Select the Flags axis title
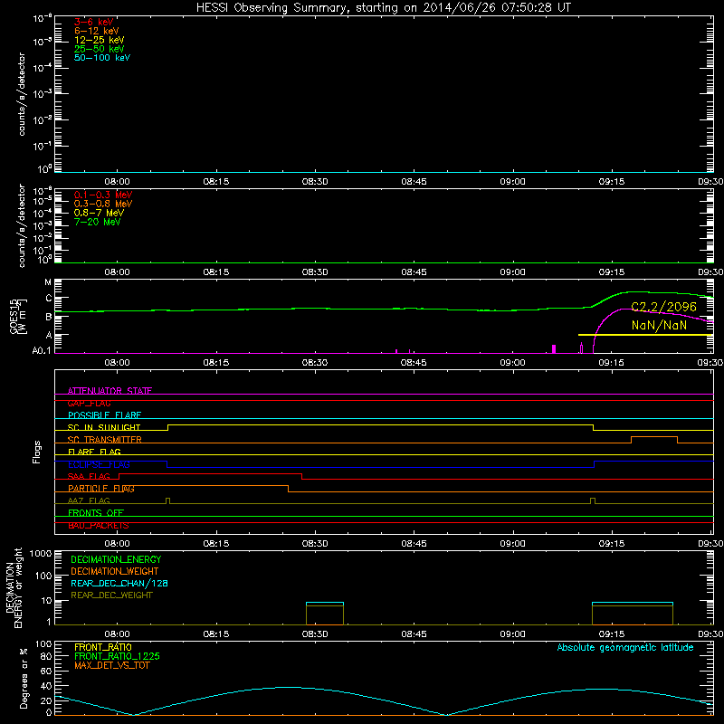The height and width of the screenshot is (724, 724). point(37,452)
